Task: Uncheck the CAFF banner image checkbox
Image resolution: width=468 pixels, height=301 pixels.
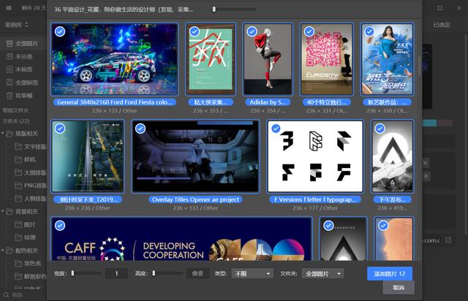Action: click(60, 226)
